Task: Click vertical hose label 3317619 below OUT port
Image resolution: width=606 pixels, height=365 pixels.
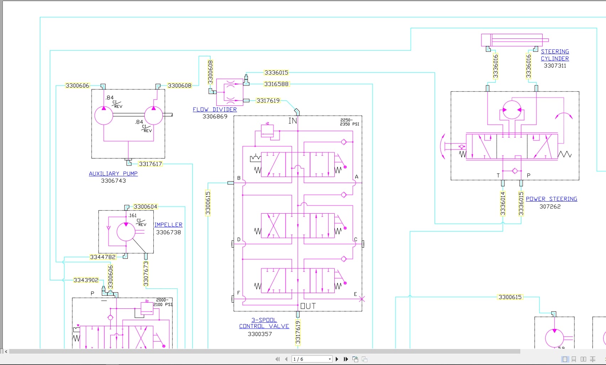Action: pos(298,332)
